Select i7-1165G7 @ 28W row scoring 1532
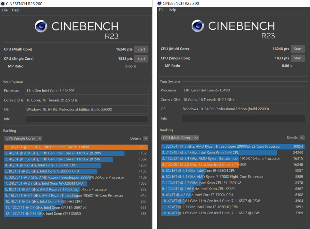This screenshot has width=310, height=229. [x=76, y=153]
